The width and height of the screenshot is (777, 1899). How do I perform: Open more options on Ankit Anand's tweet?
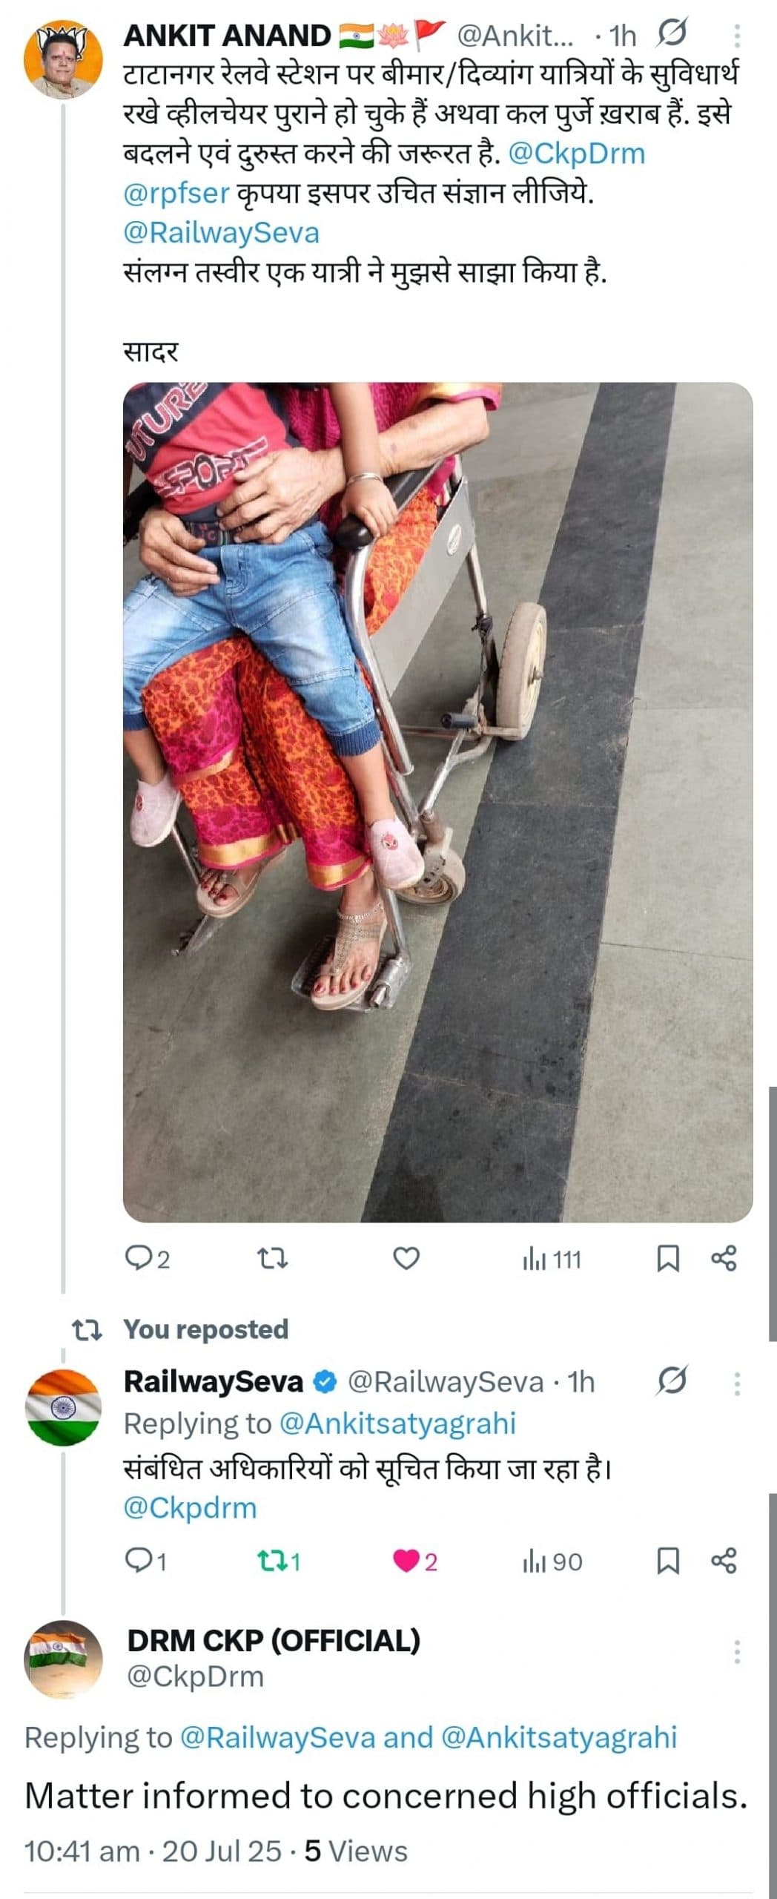click(x=736, y=35)
